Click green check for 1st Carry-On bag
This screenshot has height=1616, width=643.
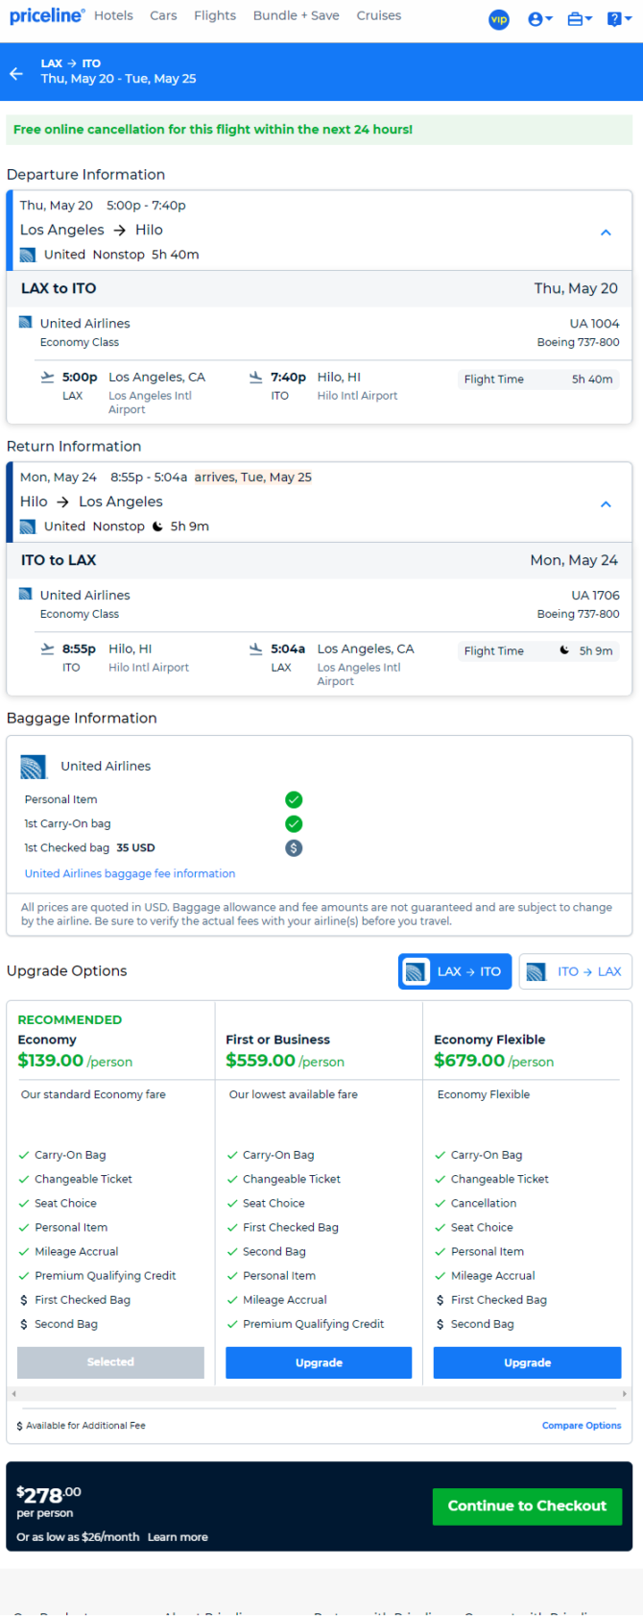click(294, 823)
